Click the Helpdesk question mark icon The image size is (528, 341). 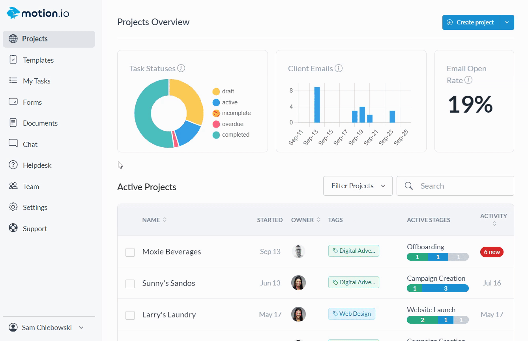click(x=13, y=165)
